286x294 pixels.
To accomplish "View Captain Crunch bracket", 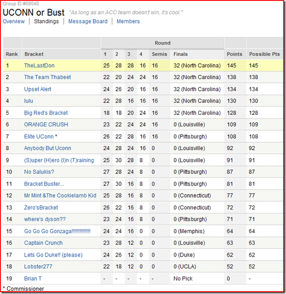I will [x=43, y=243].
